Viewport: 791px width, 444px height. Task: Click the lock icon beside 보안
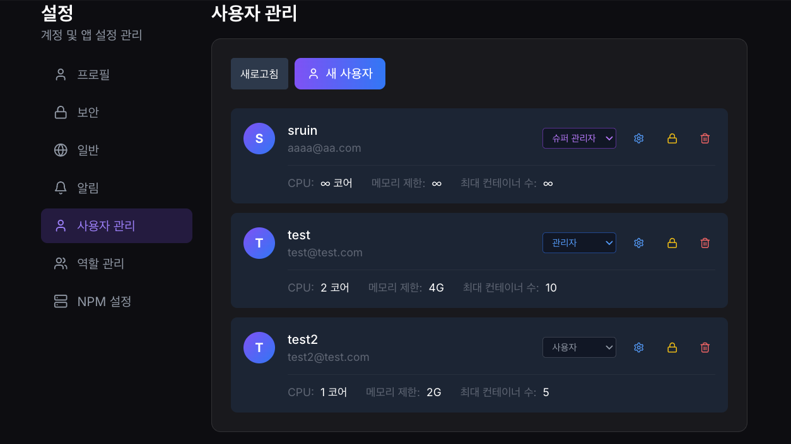[60, 112]
